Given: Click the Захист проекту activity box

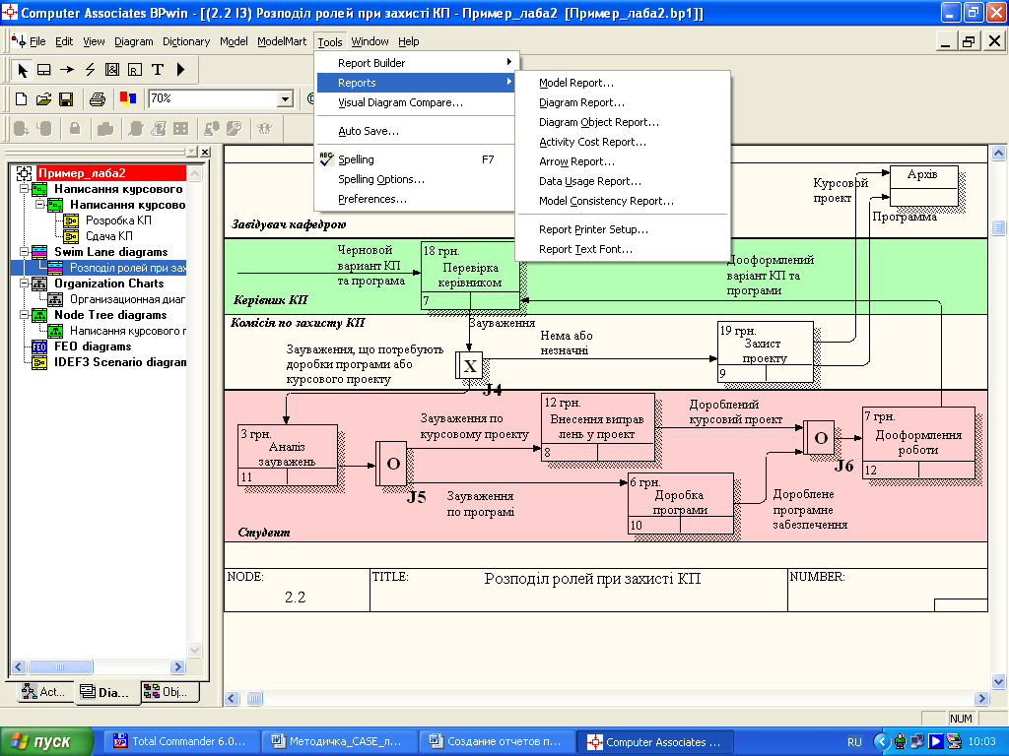Looking at the screenshot, I should (x=765, y=351).
